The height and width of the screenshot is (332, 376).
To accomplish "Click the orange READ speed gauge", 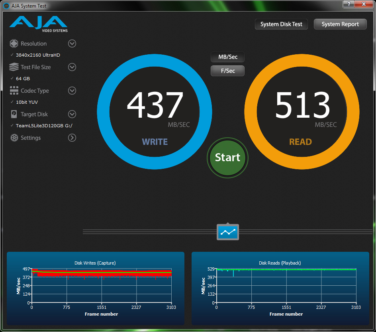I will (302, 112).
